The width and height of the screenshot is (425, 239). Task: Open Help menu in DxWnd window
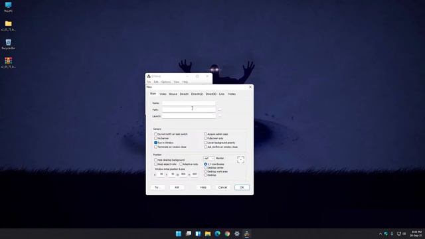click(185, 82)
